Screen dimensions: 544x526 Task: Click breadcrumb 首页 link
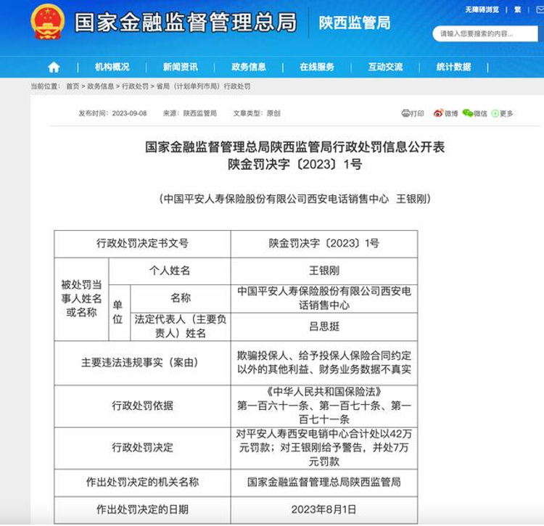(73, 86)
